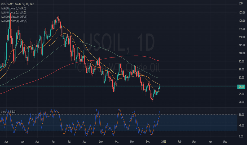Click the 115.00 price axis label
Screen dimensions: 247x145
242,29
